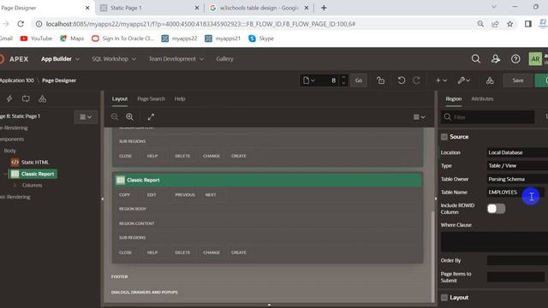This screenshot has width=548, height=308.
Task: Open the SQL Workshop dropdown menu
Action: pyautogui.click(x=114, y=59)
